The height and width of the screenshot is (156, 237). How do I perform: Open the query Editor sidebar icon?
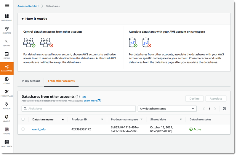7,55
